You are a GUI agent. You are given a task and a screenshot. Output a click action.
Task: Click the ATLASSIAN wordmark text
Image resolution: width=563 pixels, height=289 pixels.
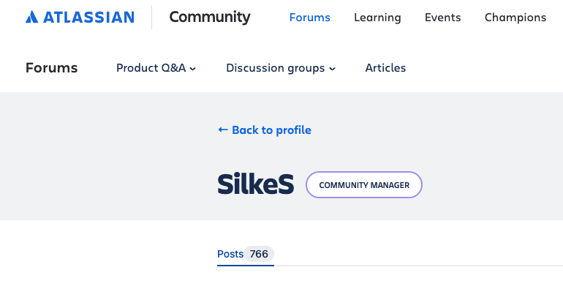[x=88, y=18]
